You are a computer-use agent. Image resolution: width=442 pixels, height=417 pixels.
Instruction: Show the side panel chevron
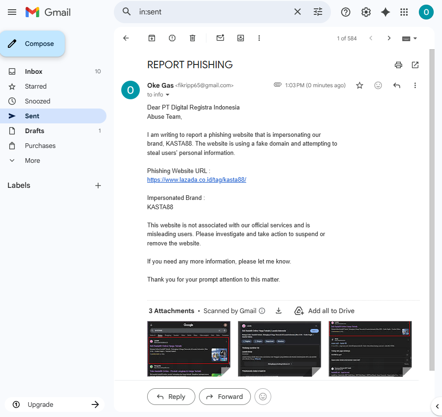[437, 406]
